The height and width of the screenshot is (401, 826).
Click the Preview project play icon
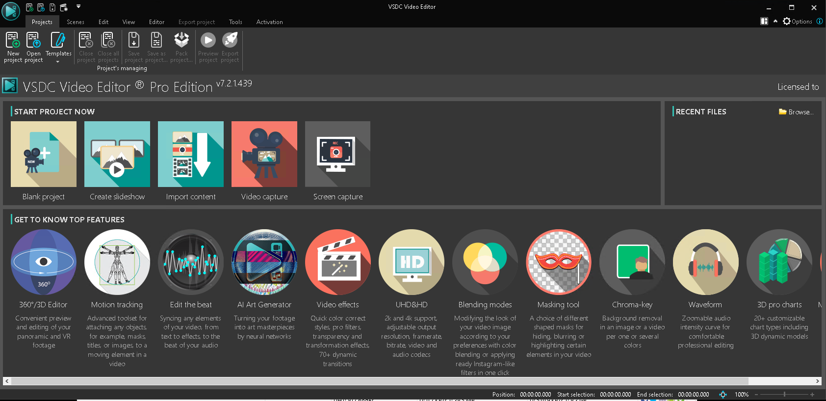[x=208, y=40]
